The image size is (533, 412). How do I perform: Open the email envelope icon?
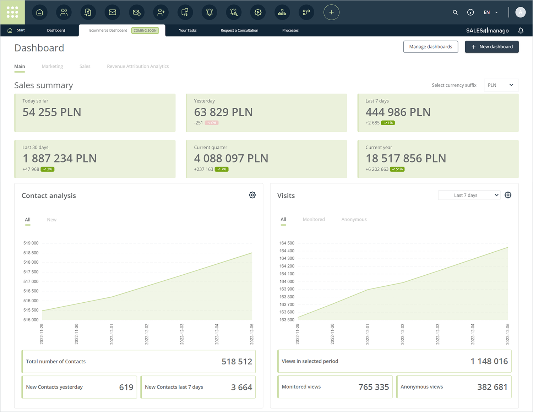[x=113, y=12]
